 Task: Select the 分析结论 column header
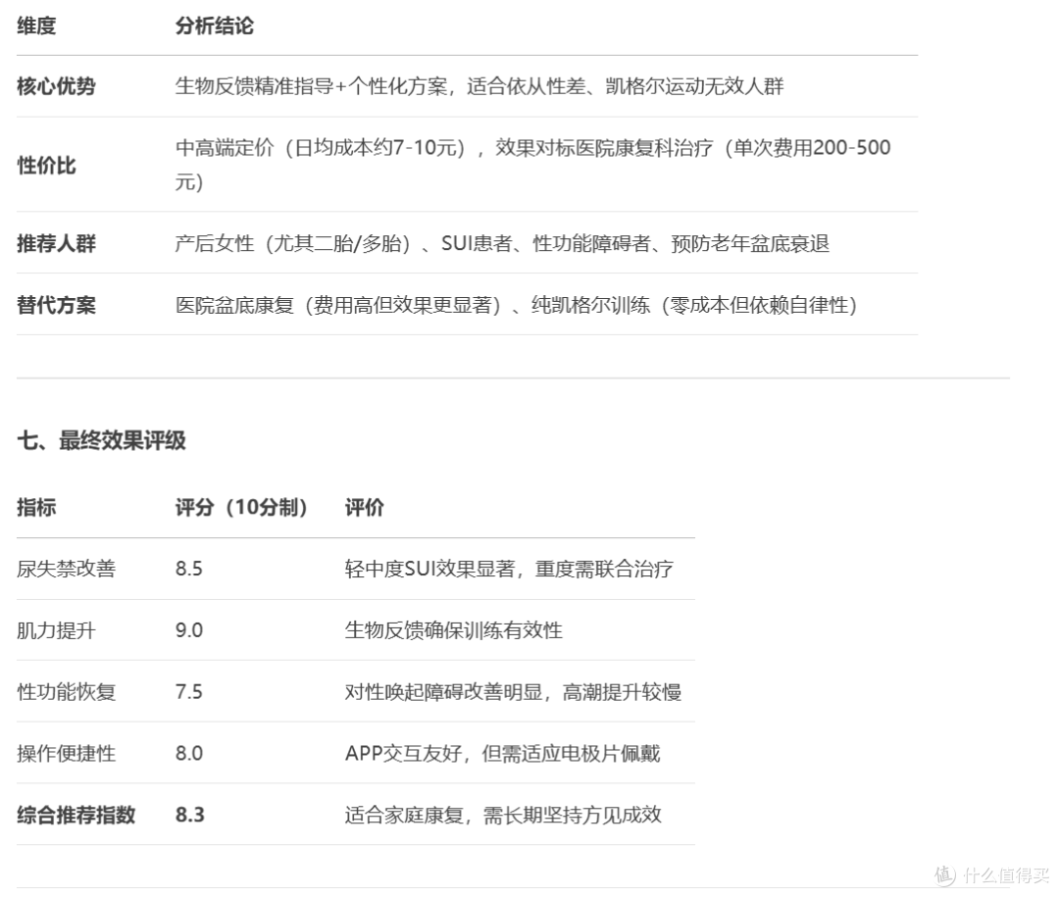pyautogui.click(x=214, y=26)
